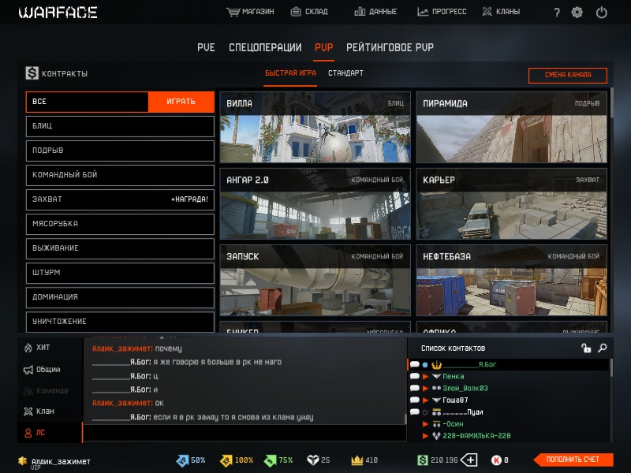Select the Быстрая игра sub-tab
The height and width of the screenshot is (473, 631).
290,73
